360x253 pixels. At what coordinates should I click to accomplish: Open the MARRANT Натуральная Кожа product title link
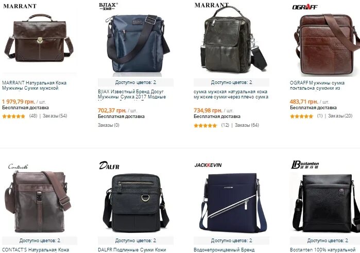click(x=34, y=86)
